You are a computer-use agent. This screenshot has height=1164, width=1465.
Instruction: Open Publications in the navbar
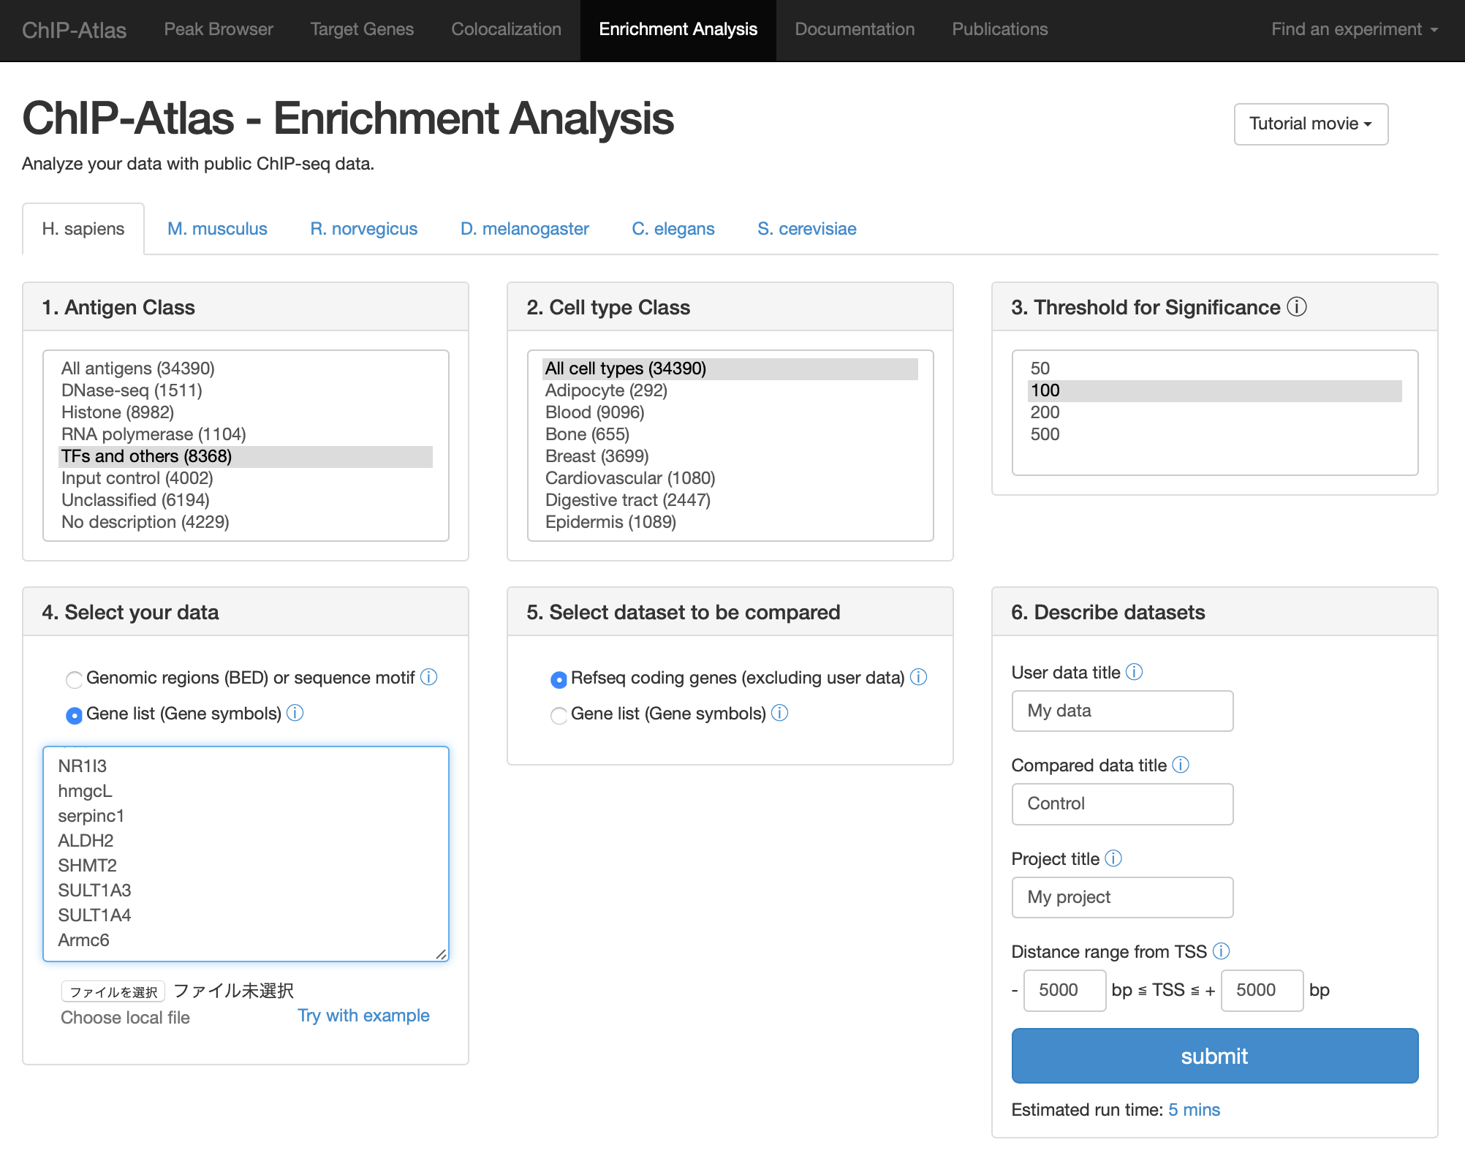click(999, 29)
